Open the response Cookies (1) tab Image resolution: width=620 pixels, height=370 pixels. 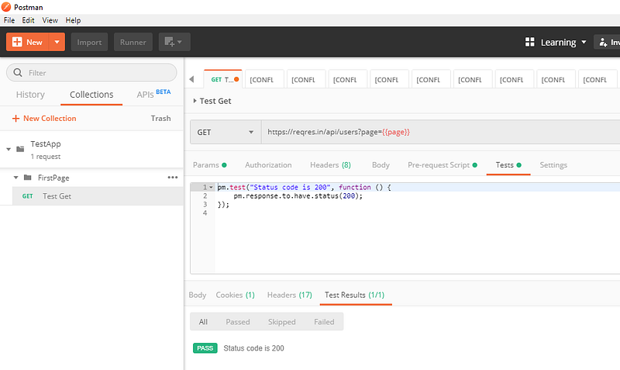click(236, 295)
